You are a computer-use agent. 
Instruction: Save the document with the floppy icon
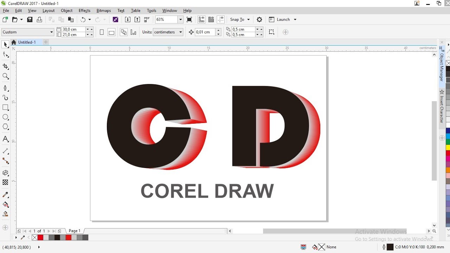(30, 20)
